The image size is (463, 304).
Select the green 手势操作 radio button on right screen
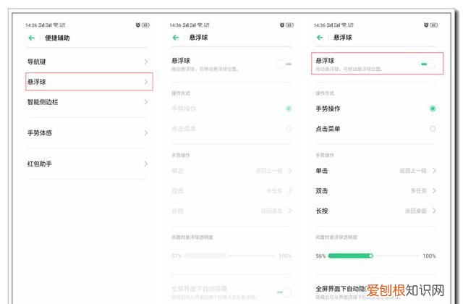[x=433, y=109]
